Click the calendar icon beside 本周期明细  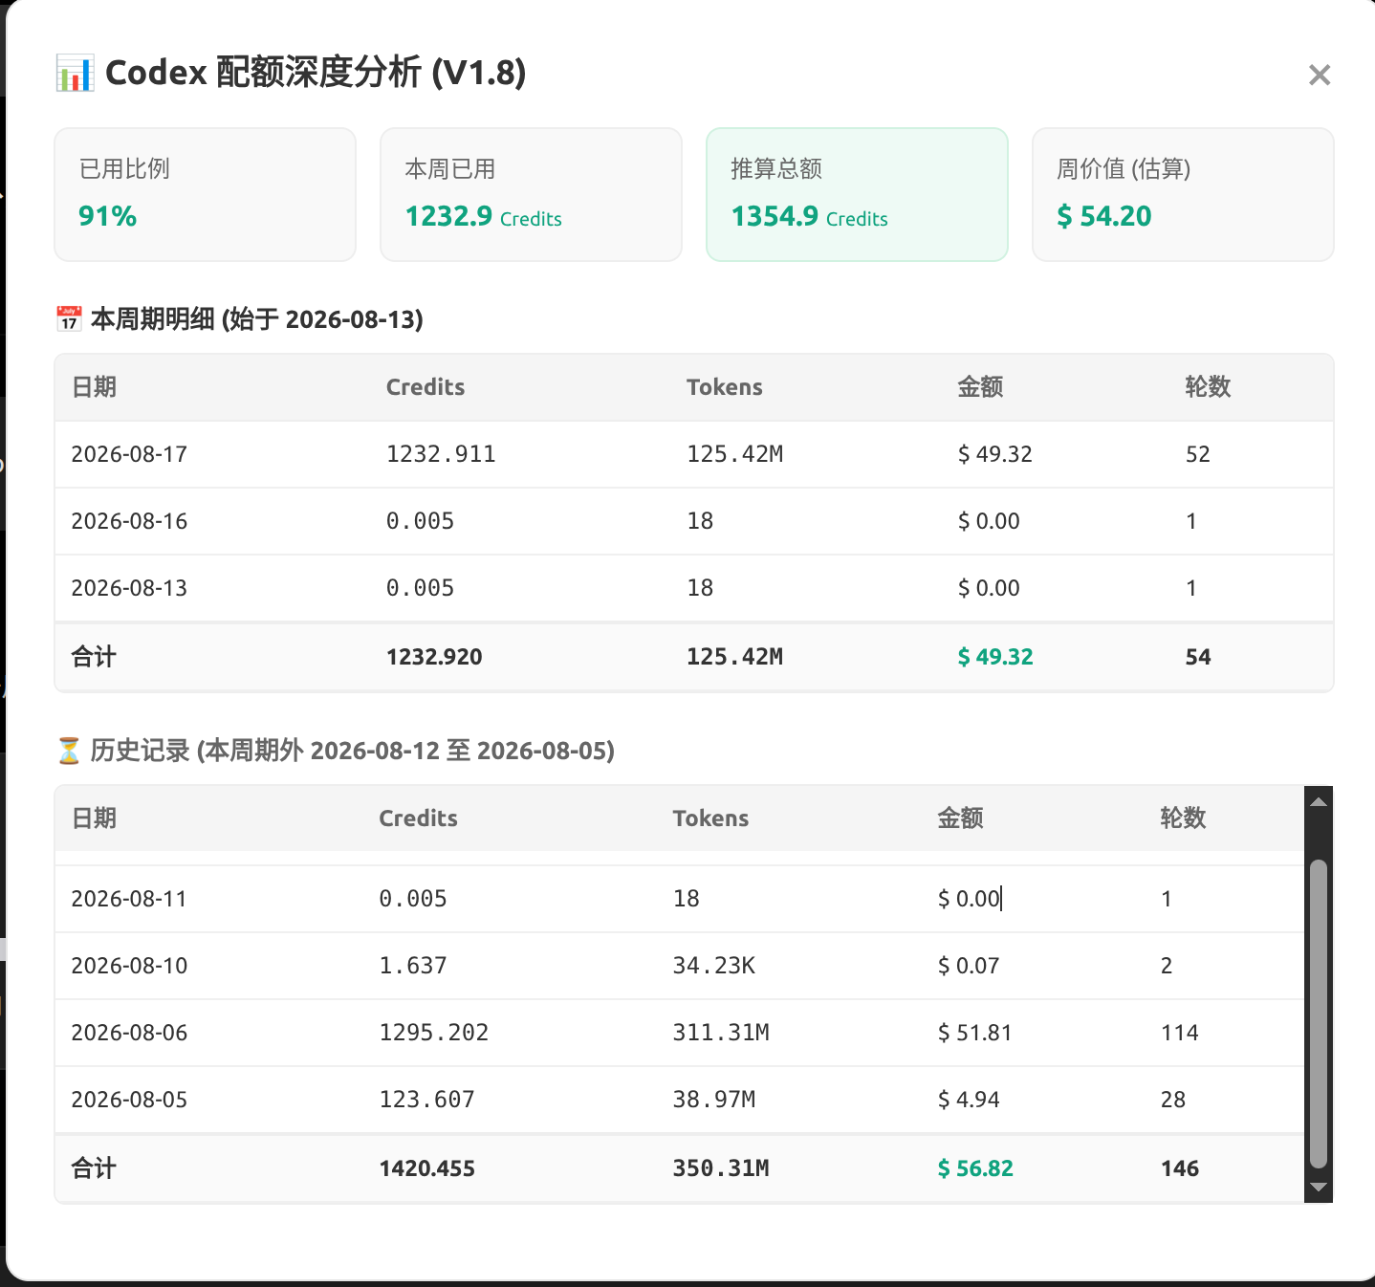(x=69, y=318)
